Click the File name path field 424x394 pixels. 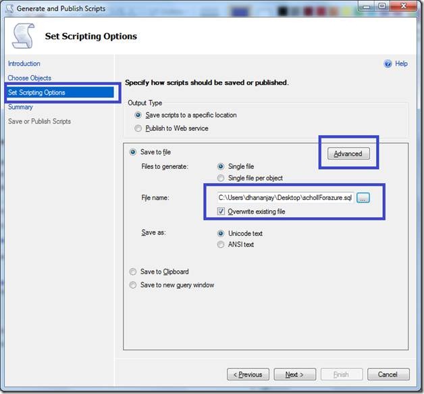coord(285,197)
